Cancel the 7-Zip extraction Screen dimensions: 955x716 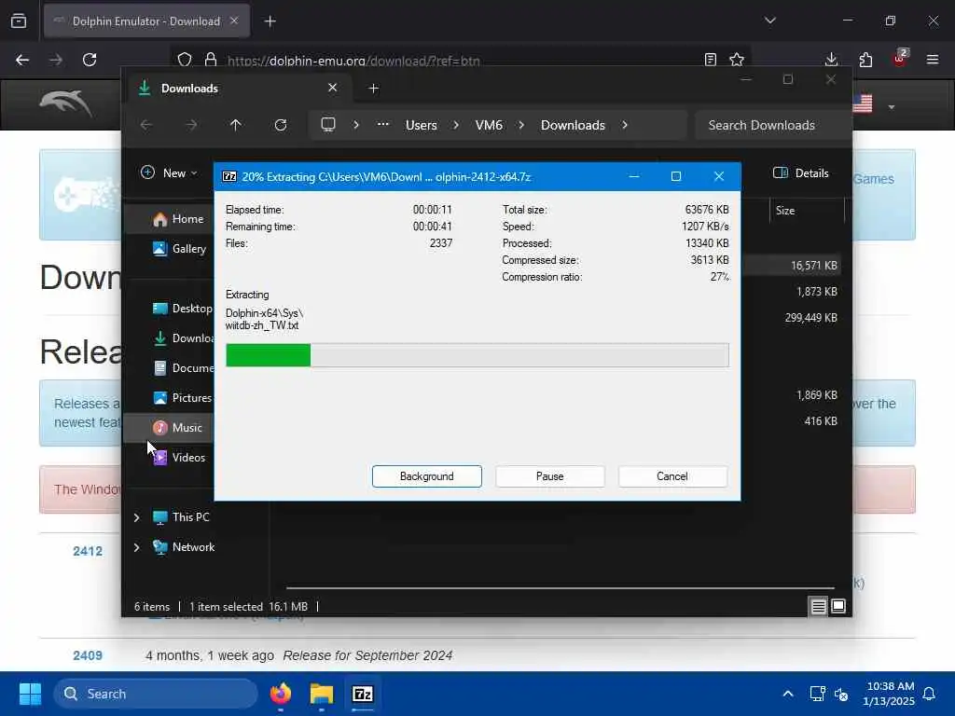(672, 476)
